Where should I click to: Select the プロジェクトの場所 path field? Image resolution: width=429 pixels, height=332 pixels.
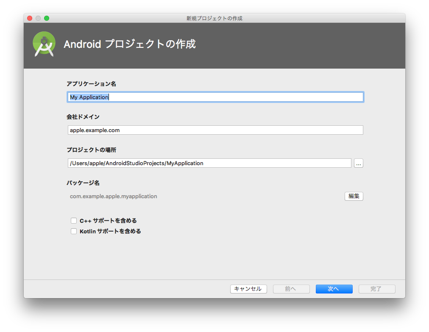[x=209, y=163]
